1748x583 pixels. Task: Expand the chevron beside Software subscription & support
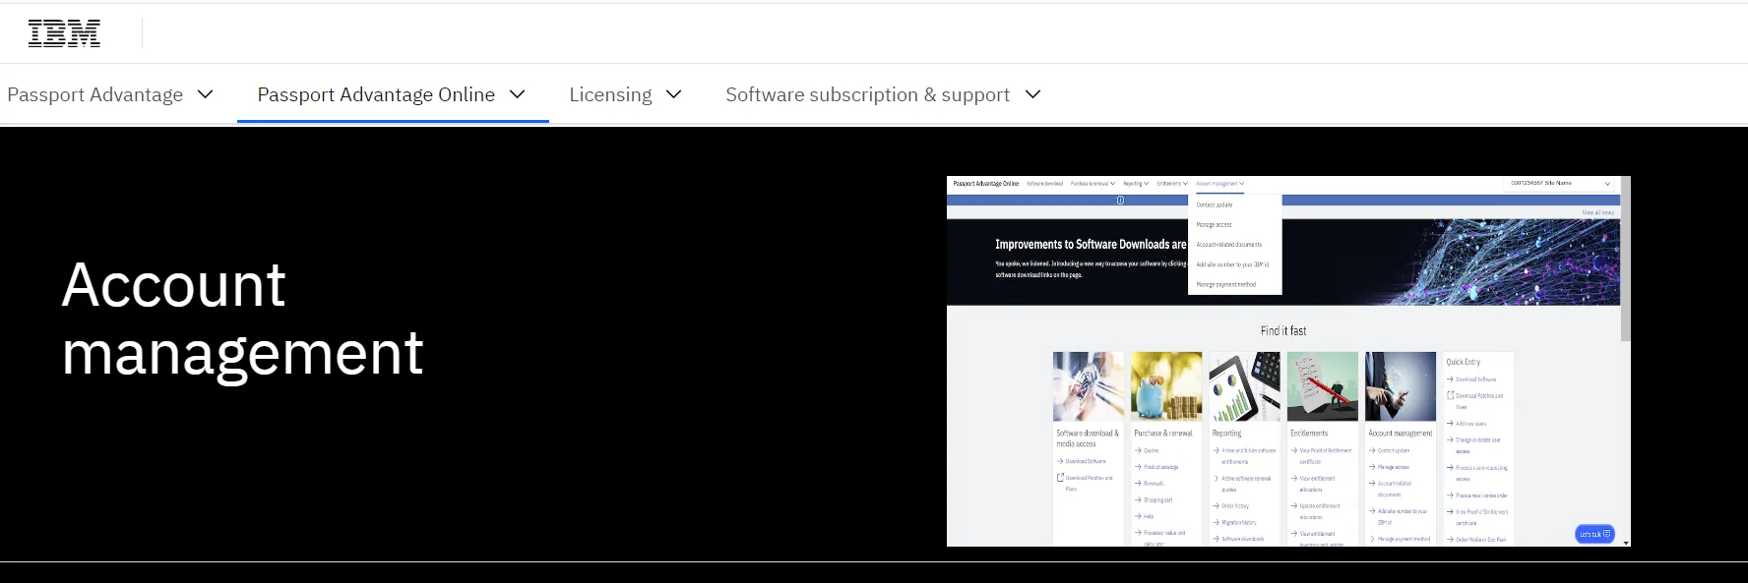coord(1033,94)
